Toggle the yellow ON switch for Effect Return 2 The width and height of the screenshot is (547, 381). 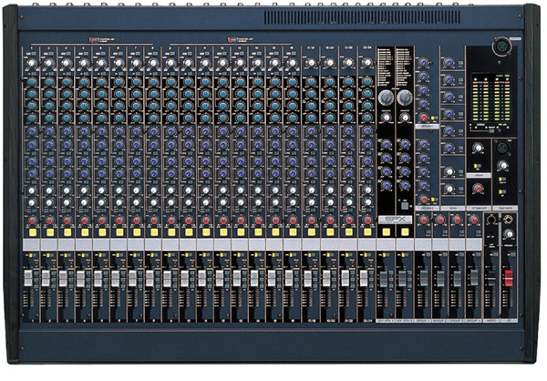click(404, 232)
